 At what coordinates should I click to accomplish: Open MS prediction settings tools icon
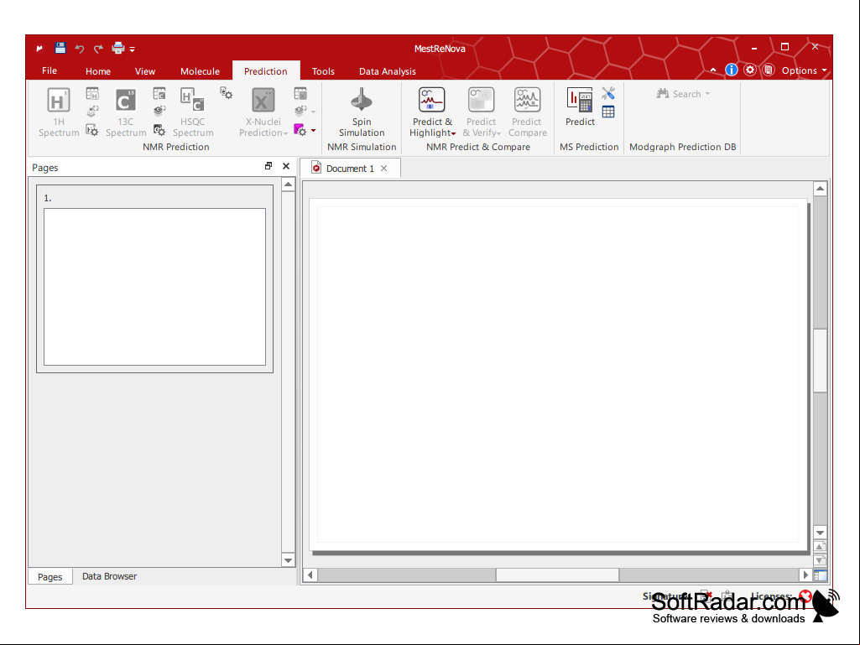tap(608, 93)
